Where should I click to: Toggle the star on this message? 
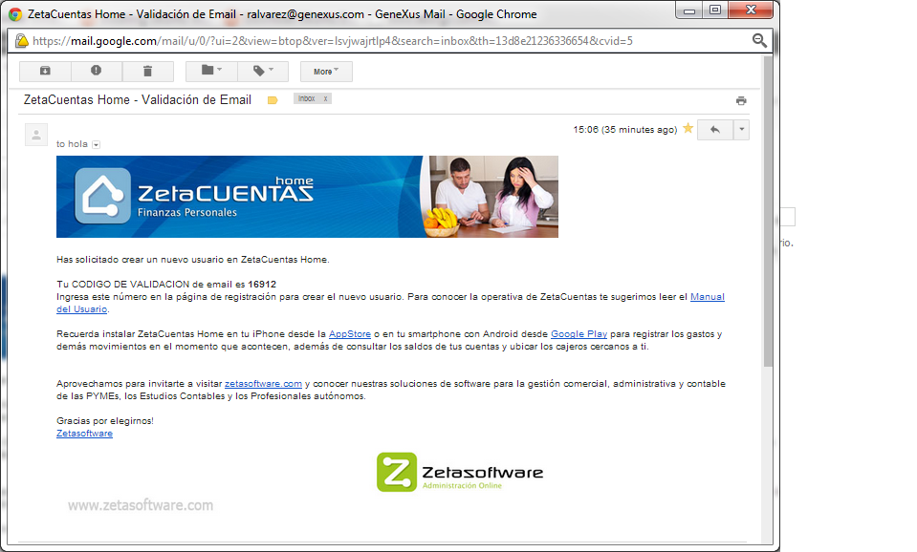tap(688, 129)
